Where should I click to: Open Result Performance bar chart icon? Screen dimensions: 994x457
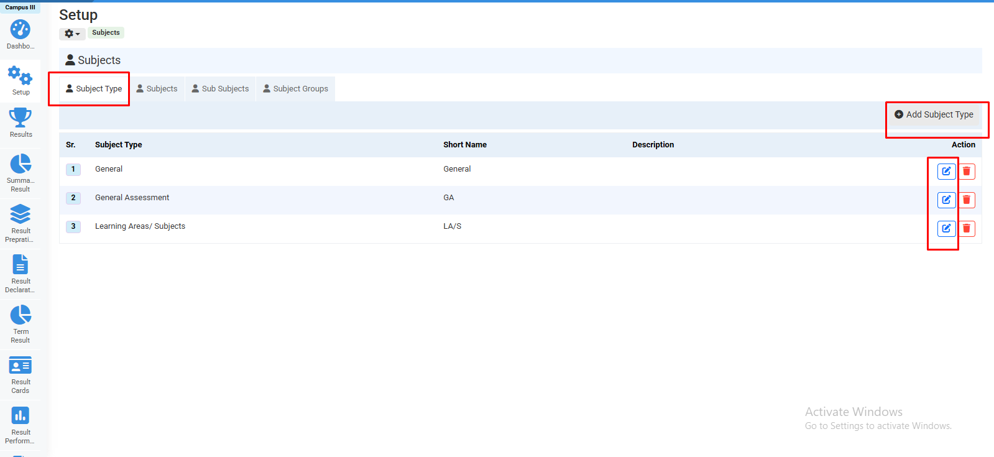(x=21, y=415)
